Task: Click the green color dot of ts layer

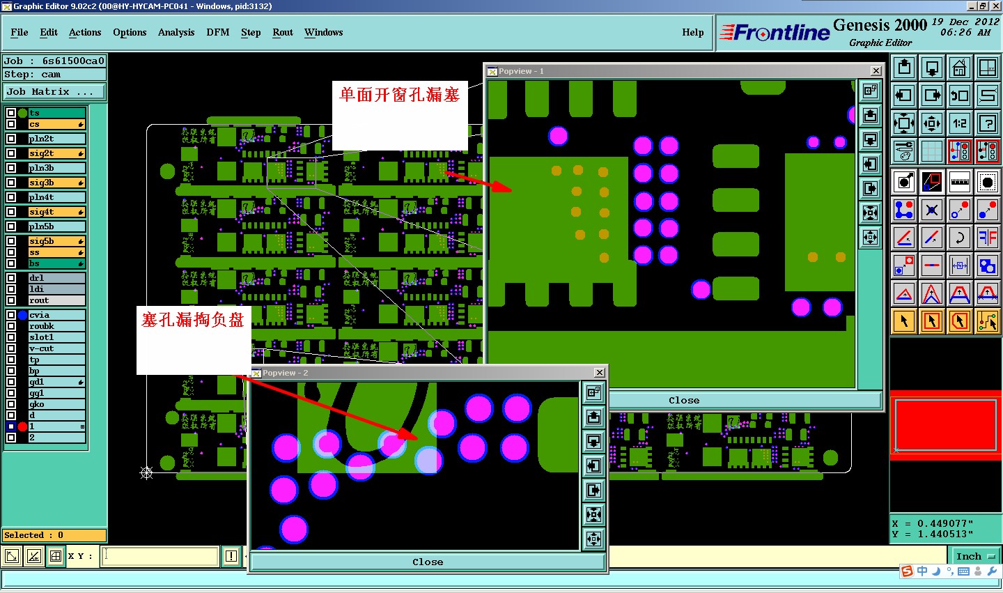Action: 22,113
